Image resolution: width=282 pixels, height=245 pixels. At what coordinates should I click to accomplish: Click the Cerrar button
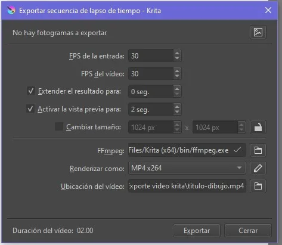point(248,231)
